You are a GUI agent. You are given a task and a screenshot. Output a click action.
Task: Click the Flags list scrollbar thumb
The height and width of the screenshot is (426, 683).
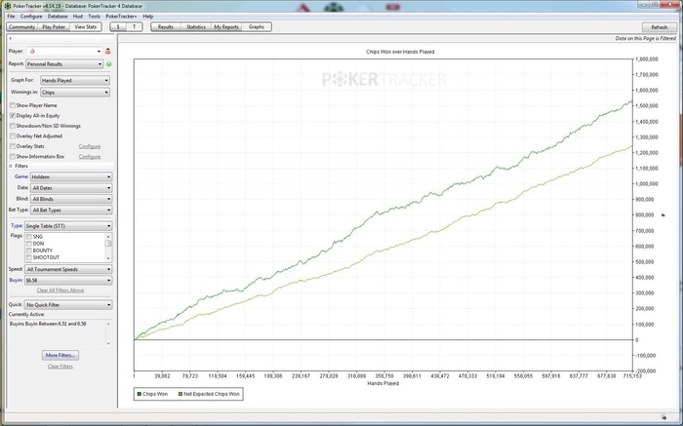[108, 244]
